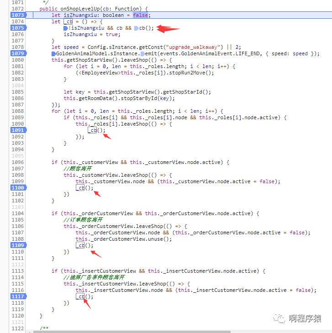Remove the breakpoint on line 1091

tap(18, 130)
